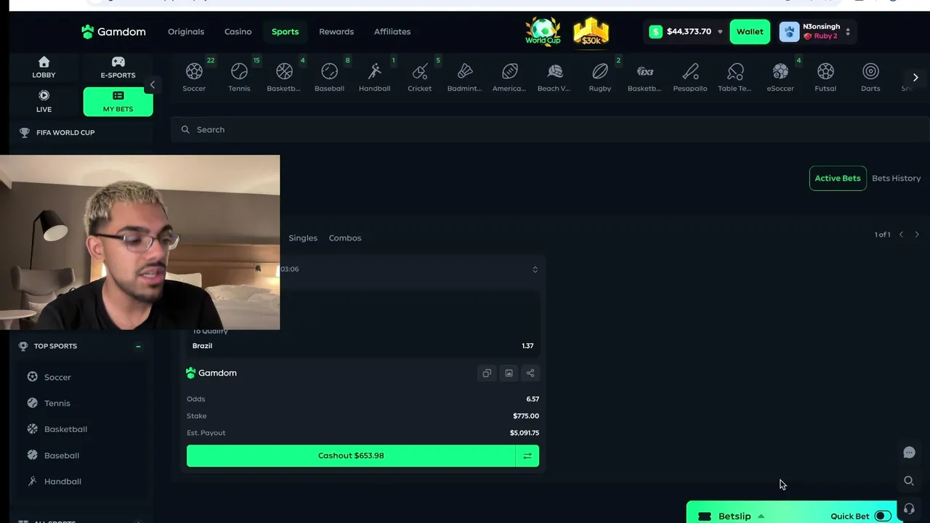
Task: Click the Wallet button
Action: 750,32
